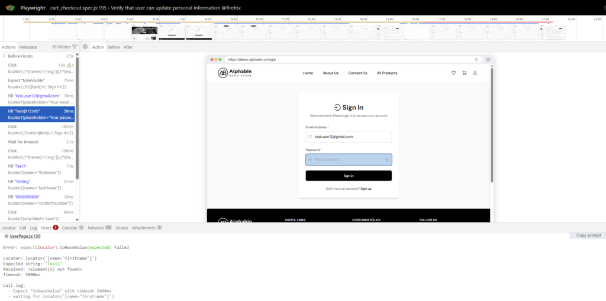This screenshot has width=606, height=301.
Task: Show the After snapshot tab
Action: click(128, 47)
